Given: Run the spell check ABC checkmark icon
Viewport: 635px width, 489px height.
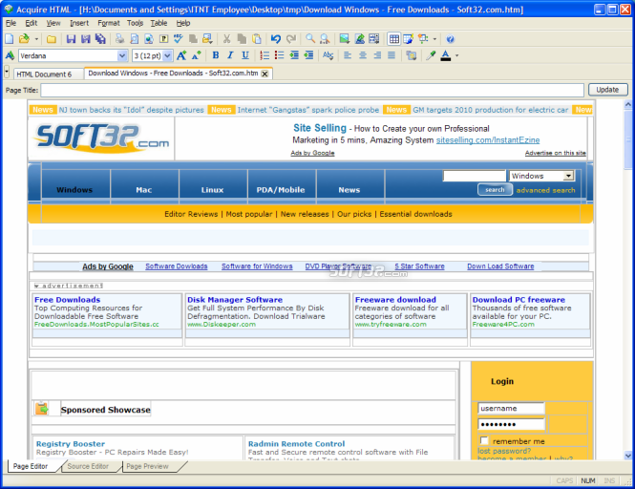Looking at the screenshot, I should tap(178, 39).
